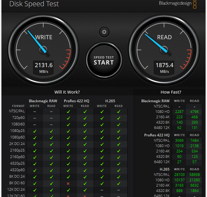Click the 1080p25 Blackmagic RAW write checkmark
This screenshot has height=197, width=207.
[x=35, y=131]
